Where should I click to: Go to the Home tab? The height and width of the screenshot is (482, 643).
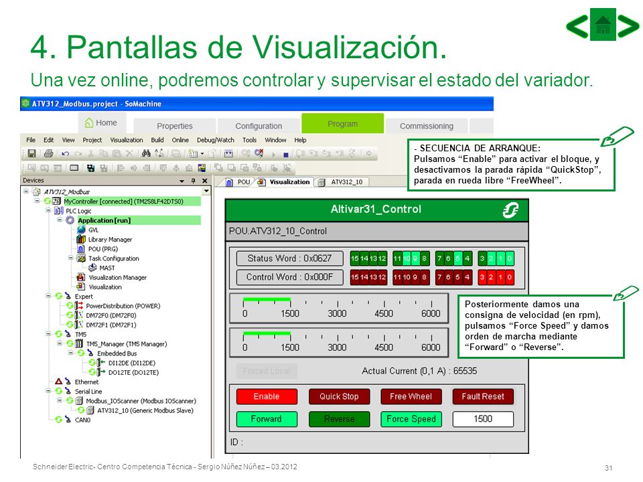[x=101, y=123]
